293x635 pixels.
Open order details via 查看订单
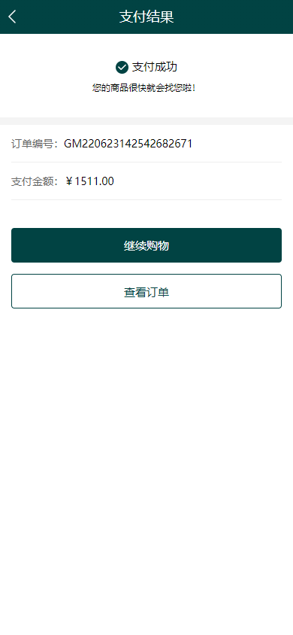pos(146,291)
